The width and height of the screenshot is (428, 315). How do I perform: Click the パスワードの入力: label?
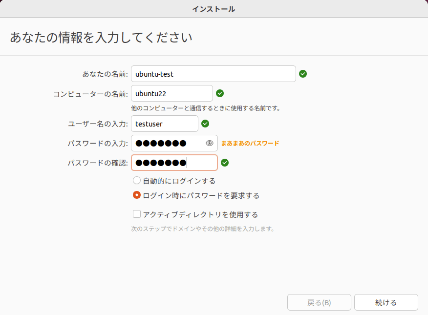pyautogui.click(x=98, y=143)
